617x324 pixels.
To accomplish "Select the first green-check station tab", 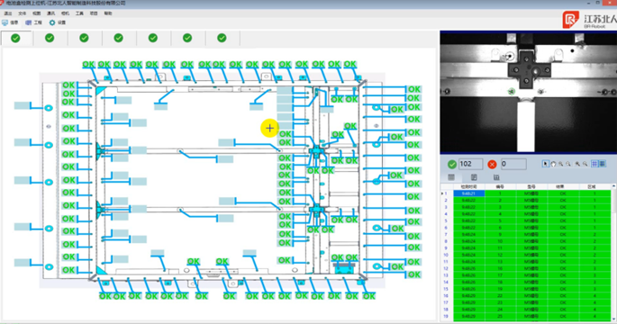I will [15, 38].
